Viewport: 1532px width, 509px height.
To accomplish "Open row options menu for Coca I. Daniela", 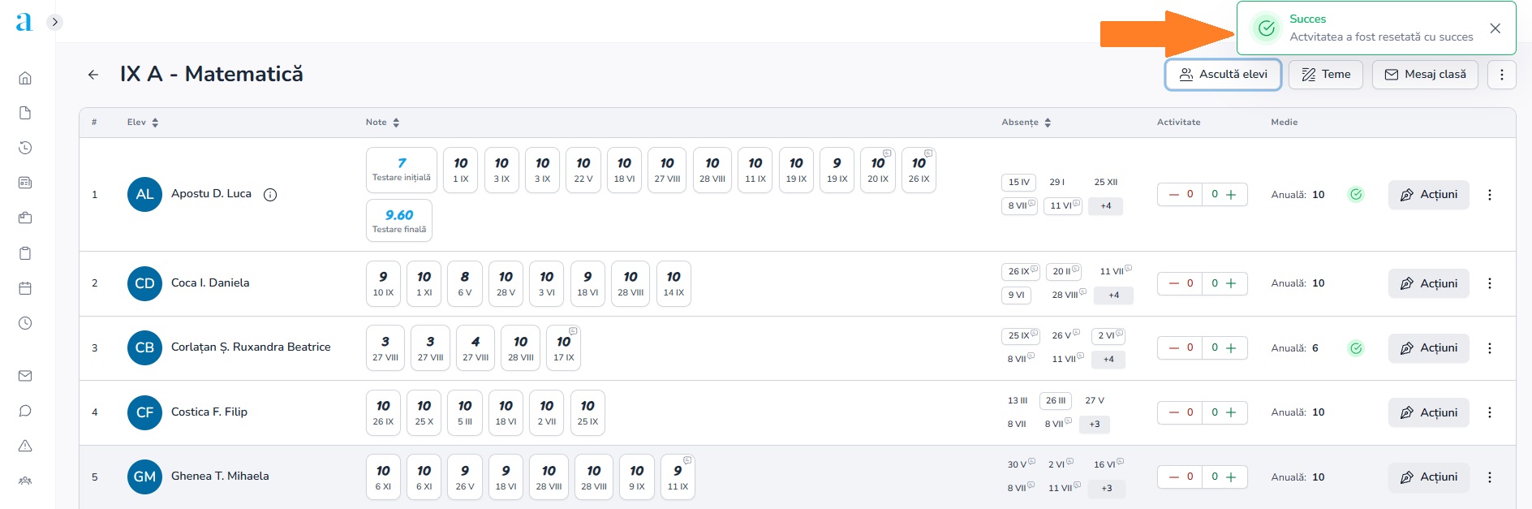I will 1489,283.
